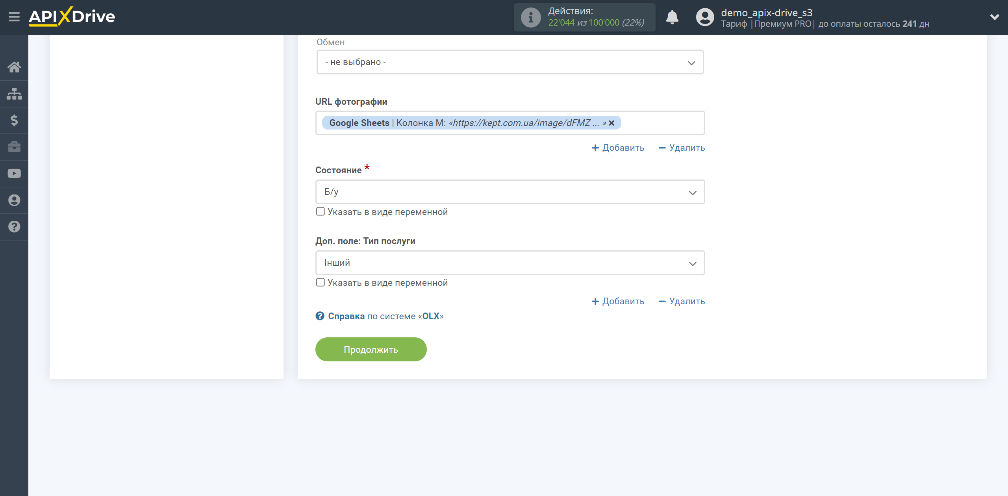Screen dimensions: 1008x496
Task: Click the Продолжить button
Action: [x=371, y=350]
